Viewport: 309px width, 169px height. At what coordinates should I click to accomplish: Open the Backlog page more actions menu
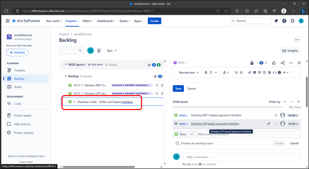point(297,40)
